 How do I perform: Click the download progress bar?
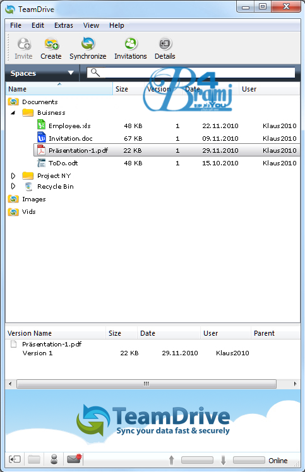pos(249,460)
